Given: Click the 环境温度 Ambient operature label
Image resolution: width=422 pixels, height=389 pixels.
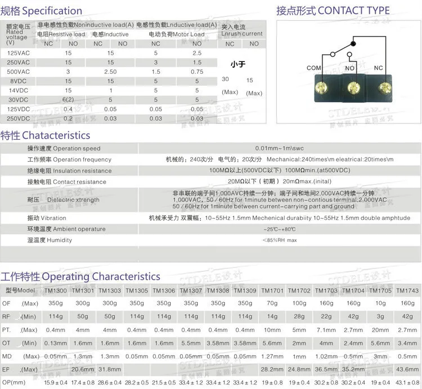Looking at the screenshot, I should pos(66,229).
